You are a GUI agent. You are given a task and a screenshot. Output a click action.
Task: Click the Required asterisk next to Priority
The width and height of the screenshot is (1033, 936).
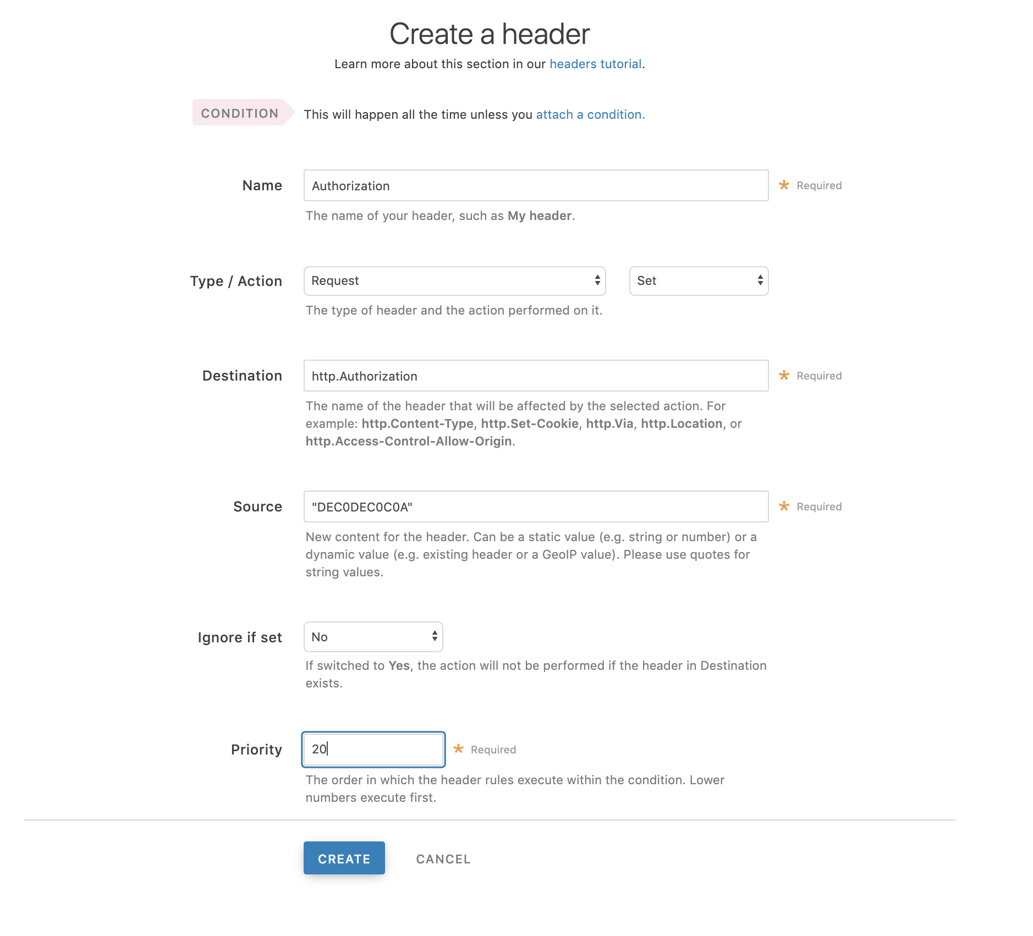point(459,749)
